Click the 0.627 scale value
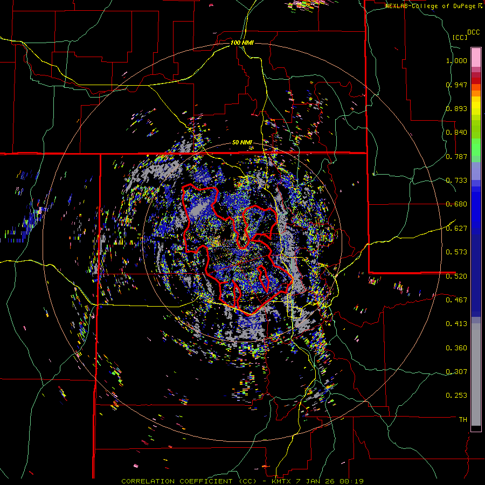Image resolution: width=485 pixels, height=485 pixels. click(x=456, y=228)
